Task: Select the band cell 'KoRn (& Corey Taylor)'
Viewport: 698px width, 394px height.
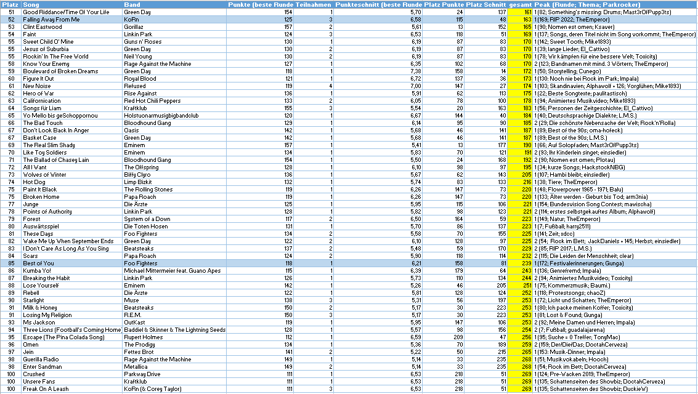Action: 174,389
